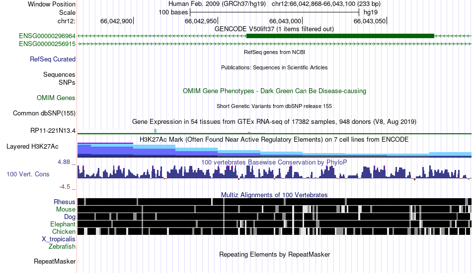Image resolution: width=472 pixels, height=273 pixels.
Task: Open the OMIM Genes track label
Action: pyautogui.click(x=56, y=98)
